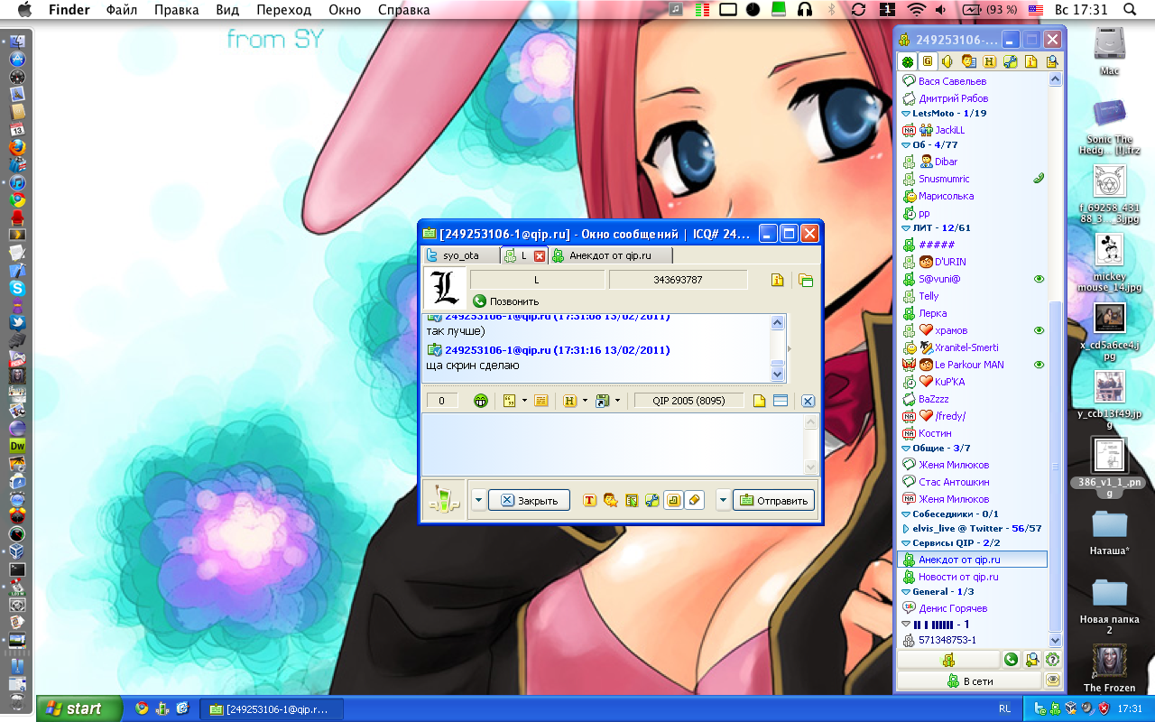Open the smiley picker in chat toolbar

coord(481,400)
